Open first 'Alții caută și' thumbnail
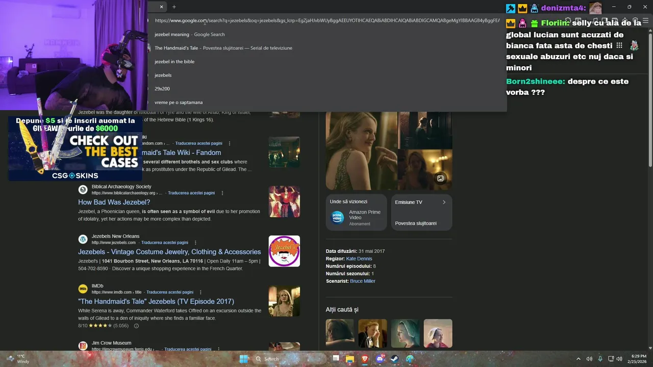 (x=340, y=333)
